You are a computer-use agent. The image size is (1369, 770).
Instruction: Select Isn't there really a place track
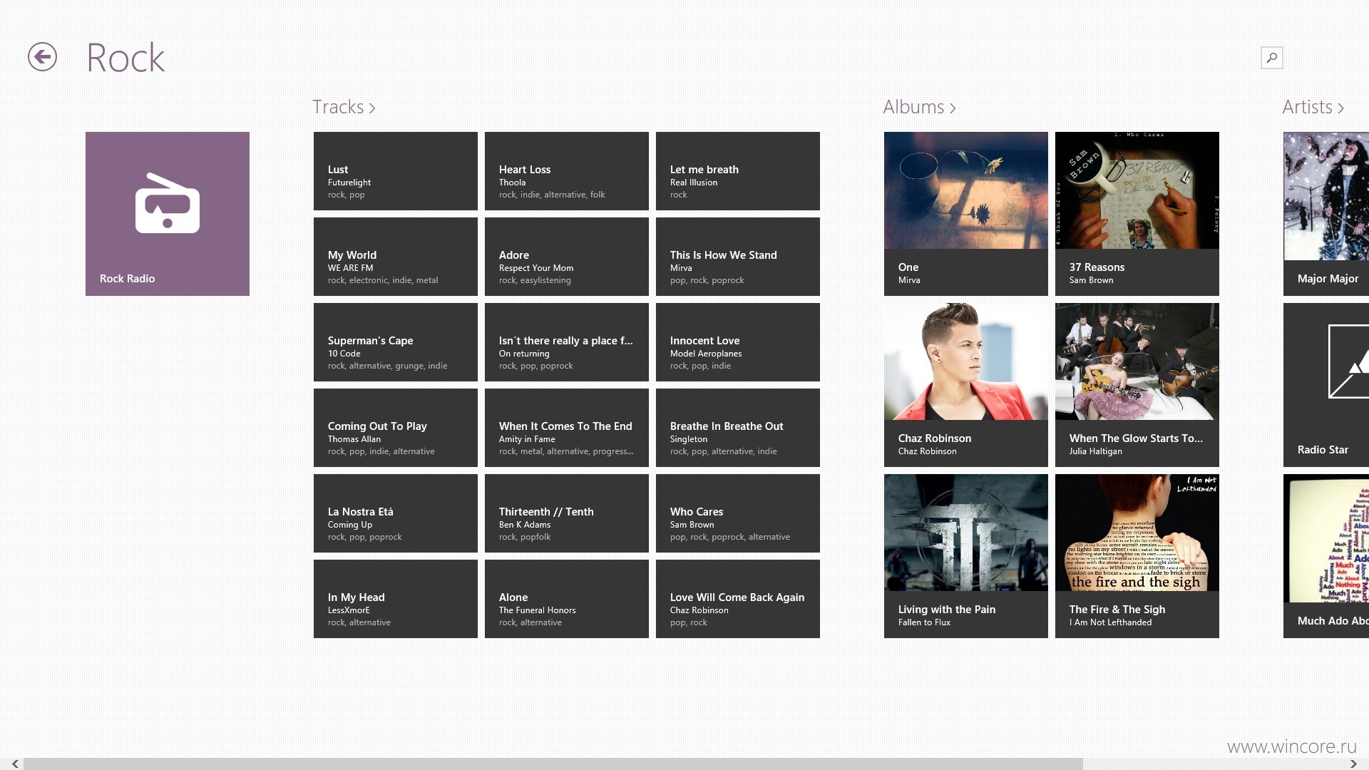567,342
